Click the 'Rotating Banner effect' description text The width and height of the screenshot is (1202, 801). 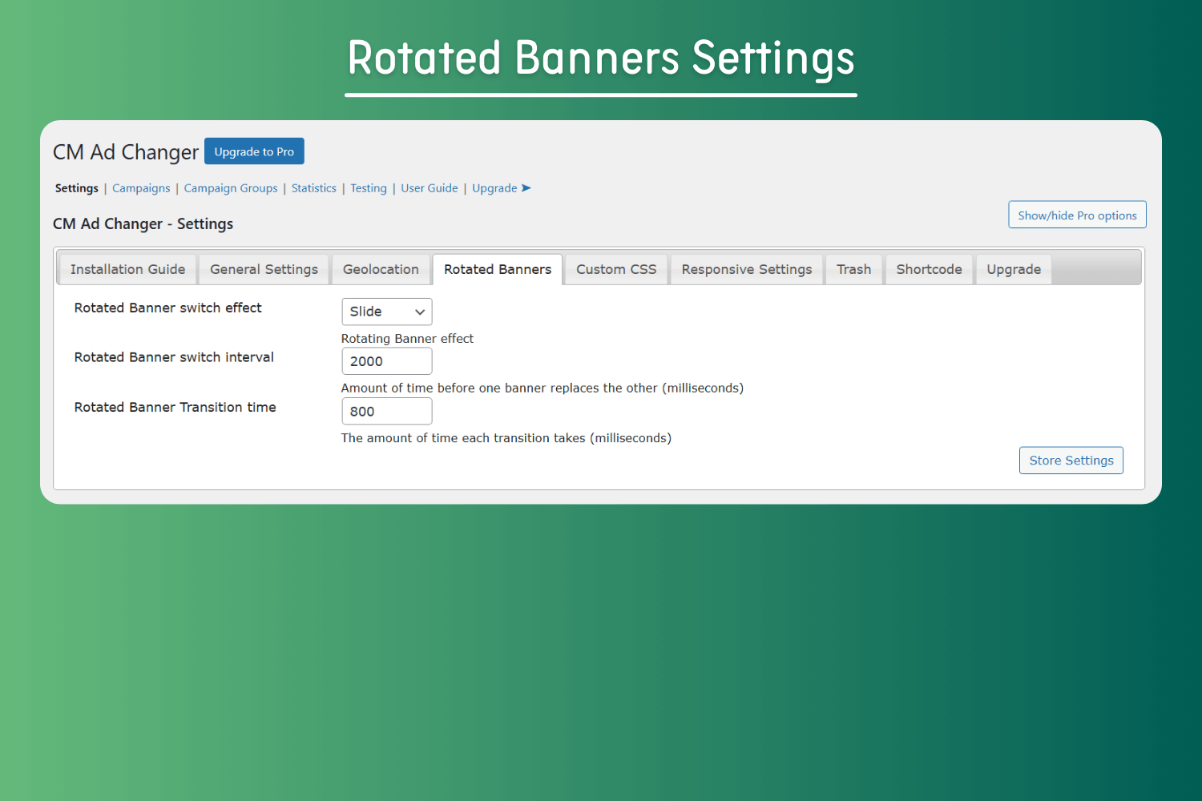pos(407,339)
